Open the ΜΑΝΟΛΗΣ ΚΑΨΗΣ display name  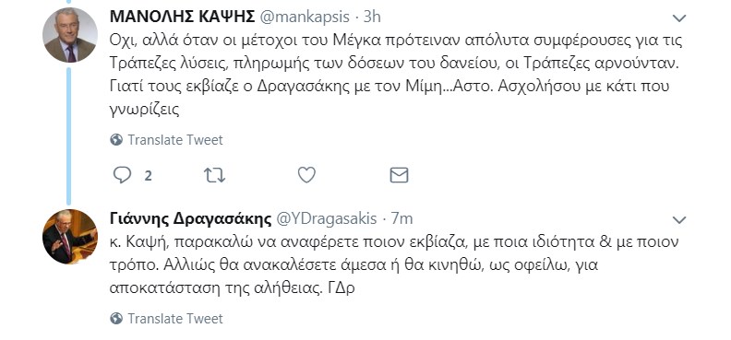click(182, 17)
